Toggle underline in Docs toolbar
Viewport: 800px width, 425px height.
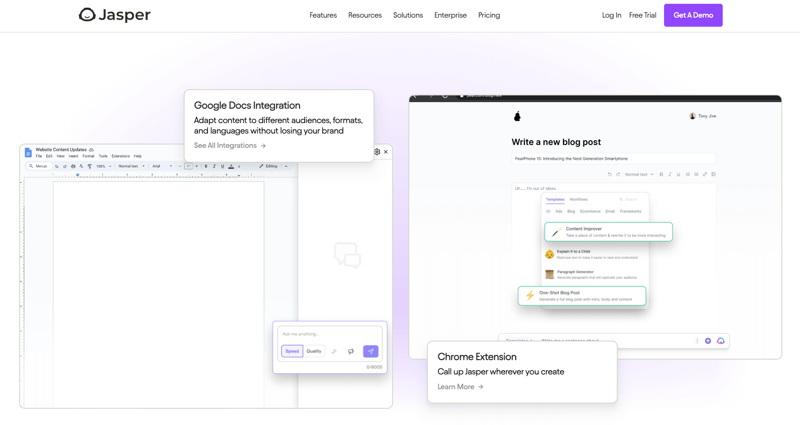222,166
